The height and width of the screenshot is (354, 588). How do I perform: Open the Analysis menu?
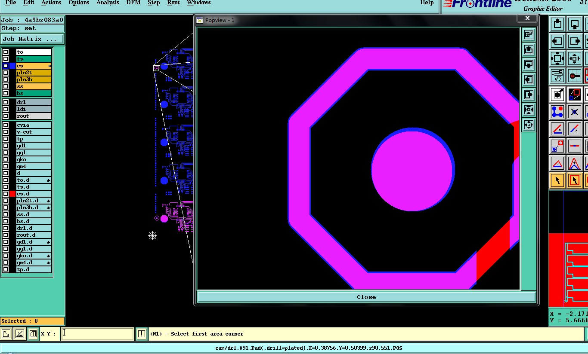[108, 3]
